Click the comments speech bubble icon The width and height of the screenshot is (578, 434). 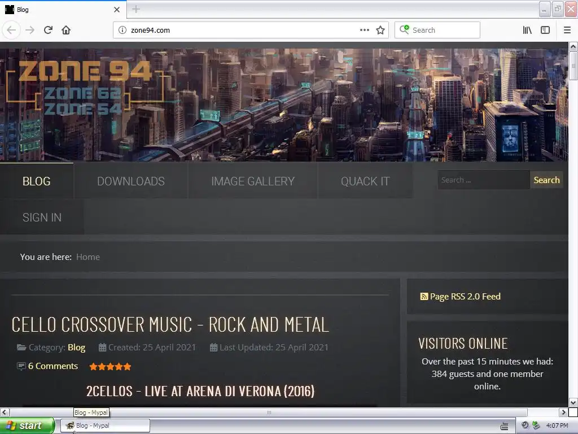pyautogui.click(x=21, y=366)
